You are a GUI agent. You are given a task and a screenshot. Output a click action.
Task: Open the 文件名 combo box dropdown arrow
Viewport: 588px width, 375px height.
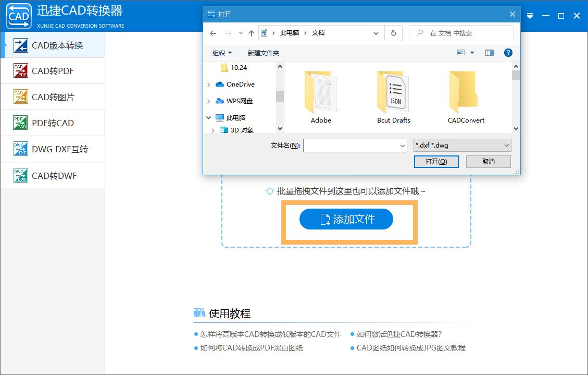(x=403, y=145)
